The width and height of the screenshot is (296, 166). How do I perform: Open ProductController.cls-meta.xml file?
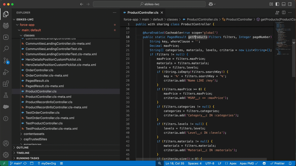click(48, 97)
